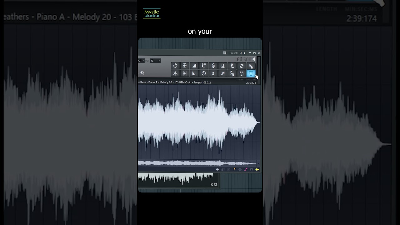This screenshot has height=225, width=400.
Task: Open the INPUT source dropdown
Action: click(141, 61)
